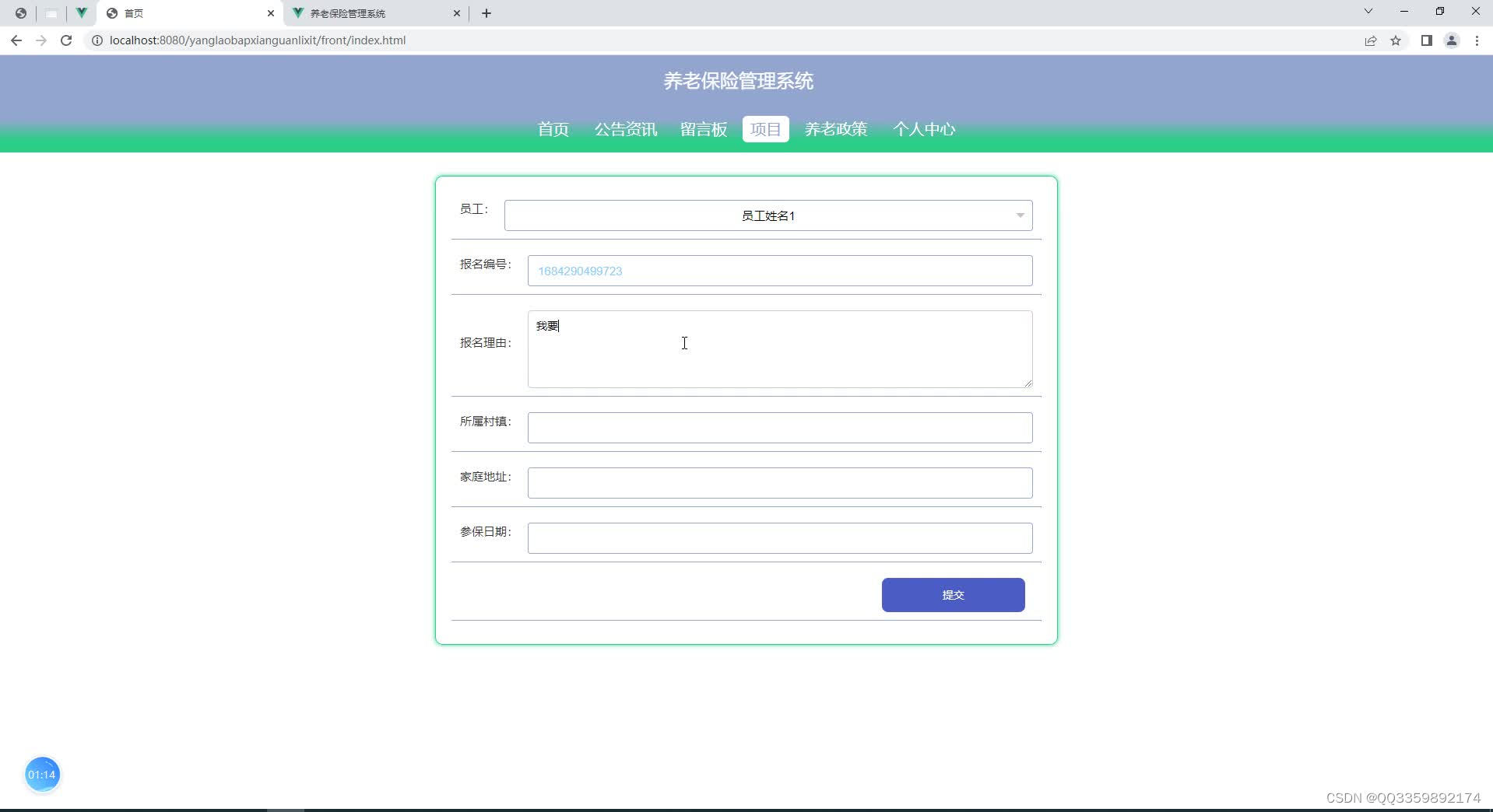The image size is (1493, 812).
Task: Click the 养老保险管理系统 page title
Action: click(x=738, y=81)
